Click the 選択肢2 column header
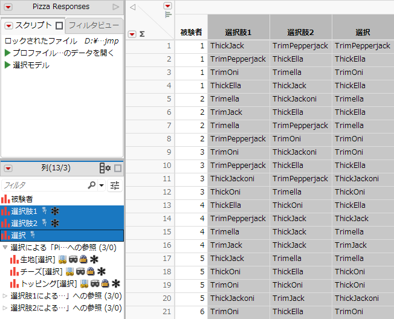394x319 pixels. [301, 27]
